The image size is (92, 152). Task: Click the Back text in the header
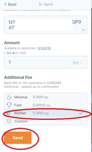[12, 4]
